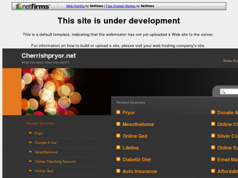Open the Lifeline related search
Viewport: 238px width, 178px height.
click(131, 148)
